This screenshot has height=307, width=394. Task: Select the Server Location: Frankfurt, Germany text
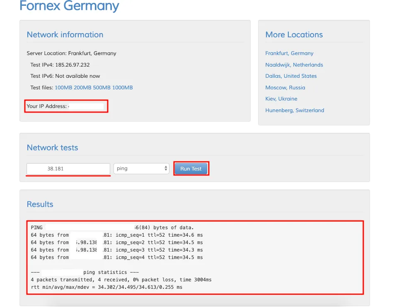[x=72, y=53]
